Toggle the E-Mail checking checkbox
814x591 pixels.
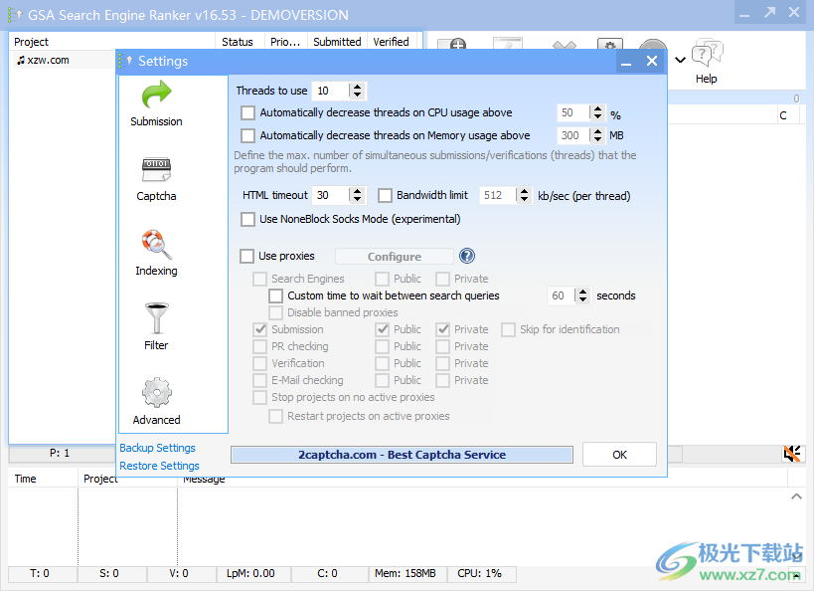click(259, 380)
